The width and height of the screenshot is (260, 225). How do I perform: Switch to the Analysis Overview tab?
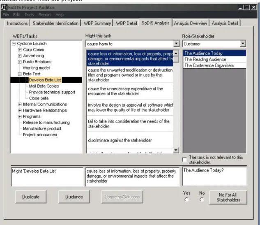tap(191, 23)
